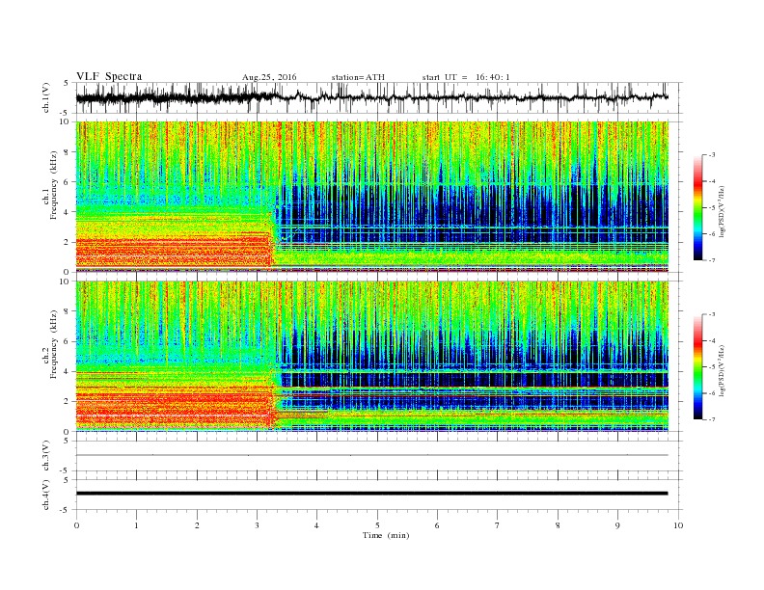Click the ch.4(V) axis label
Image resolution: width=764 pixels, height=590 pixels.
point(46,495)
